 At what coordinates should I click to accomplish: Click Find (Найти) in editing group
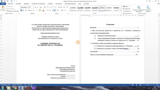pyautogui.click(x=126, y=6)
